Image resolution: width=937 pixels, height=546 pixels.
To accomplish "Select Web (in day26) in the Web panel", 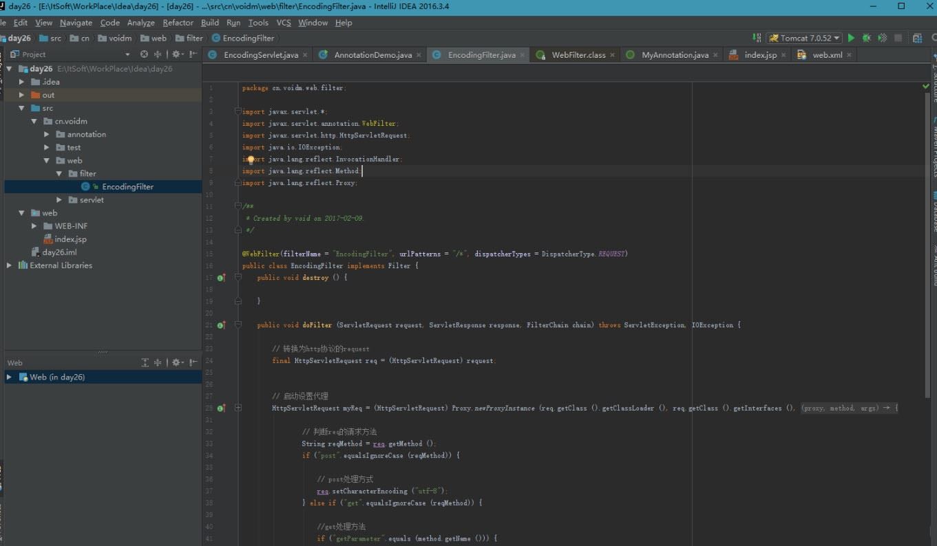I will pos(55,377).
